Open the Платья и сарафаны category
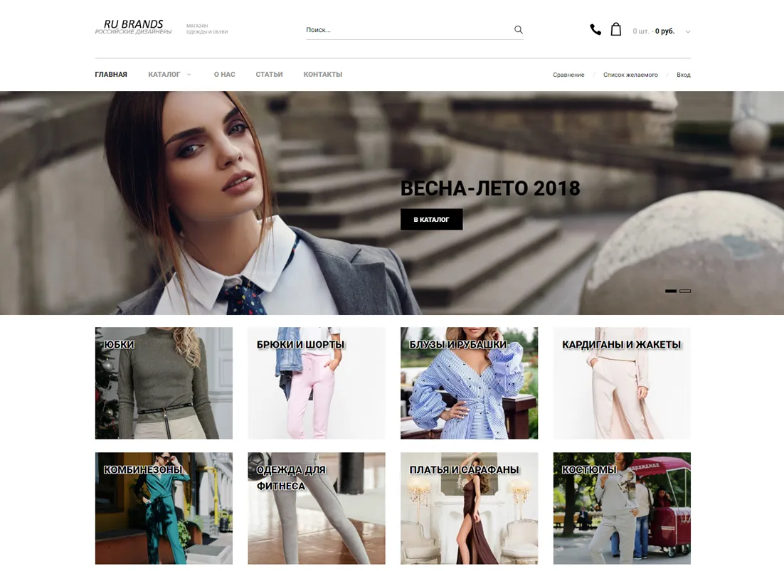Viewport: 784px width, 571px height. (469, 508)
